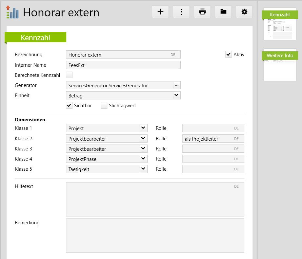Viewport: 302px width, 259px height.
Task: Click the ellipsis button beside Generator field
Action: click(177, 85)
